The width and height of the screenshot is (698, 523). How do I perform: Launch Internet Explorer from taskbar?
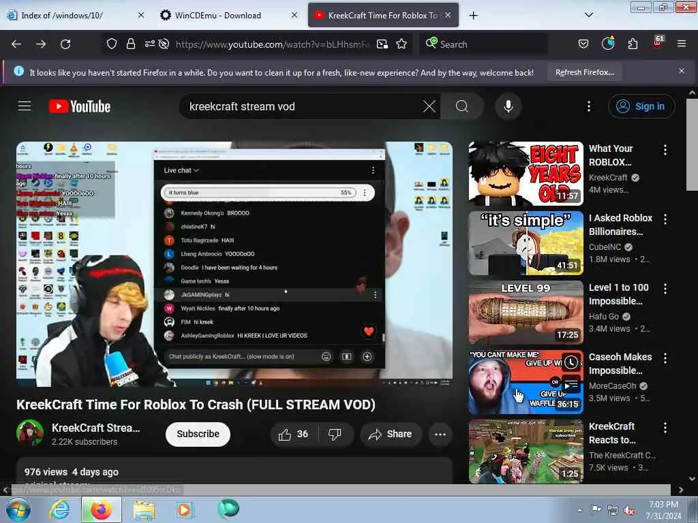click(x=59, y=509)
